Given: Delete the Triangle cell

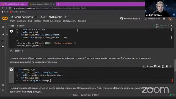Looking at the screenshot, I should [x=167, y=67].
